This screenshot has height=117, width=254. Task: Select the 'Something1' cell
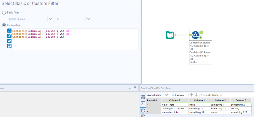(220, 105)
